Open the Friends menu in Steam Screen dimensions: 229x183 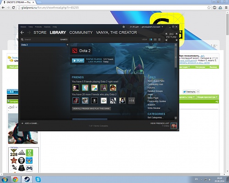(38, 27)
